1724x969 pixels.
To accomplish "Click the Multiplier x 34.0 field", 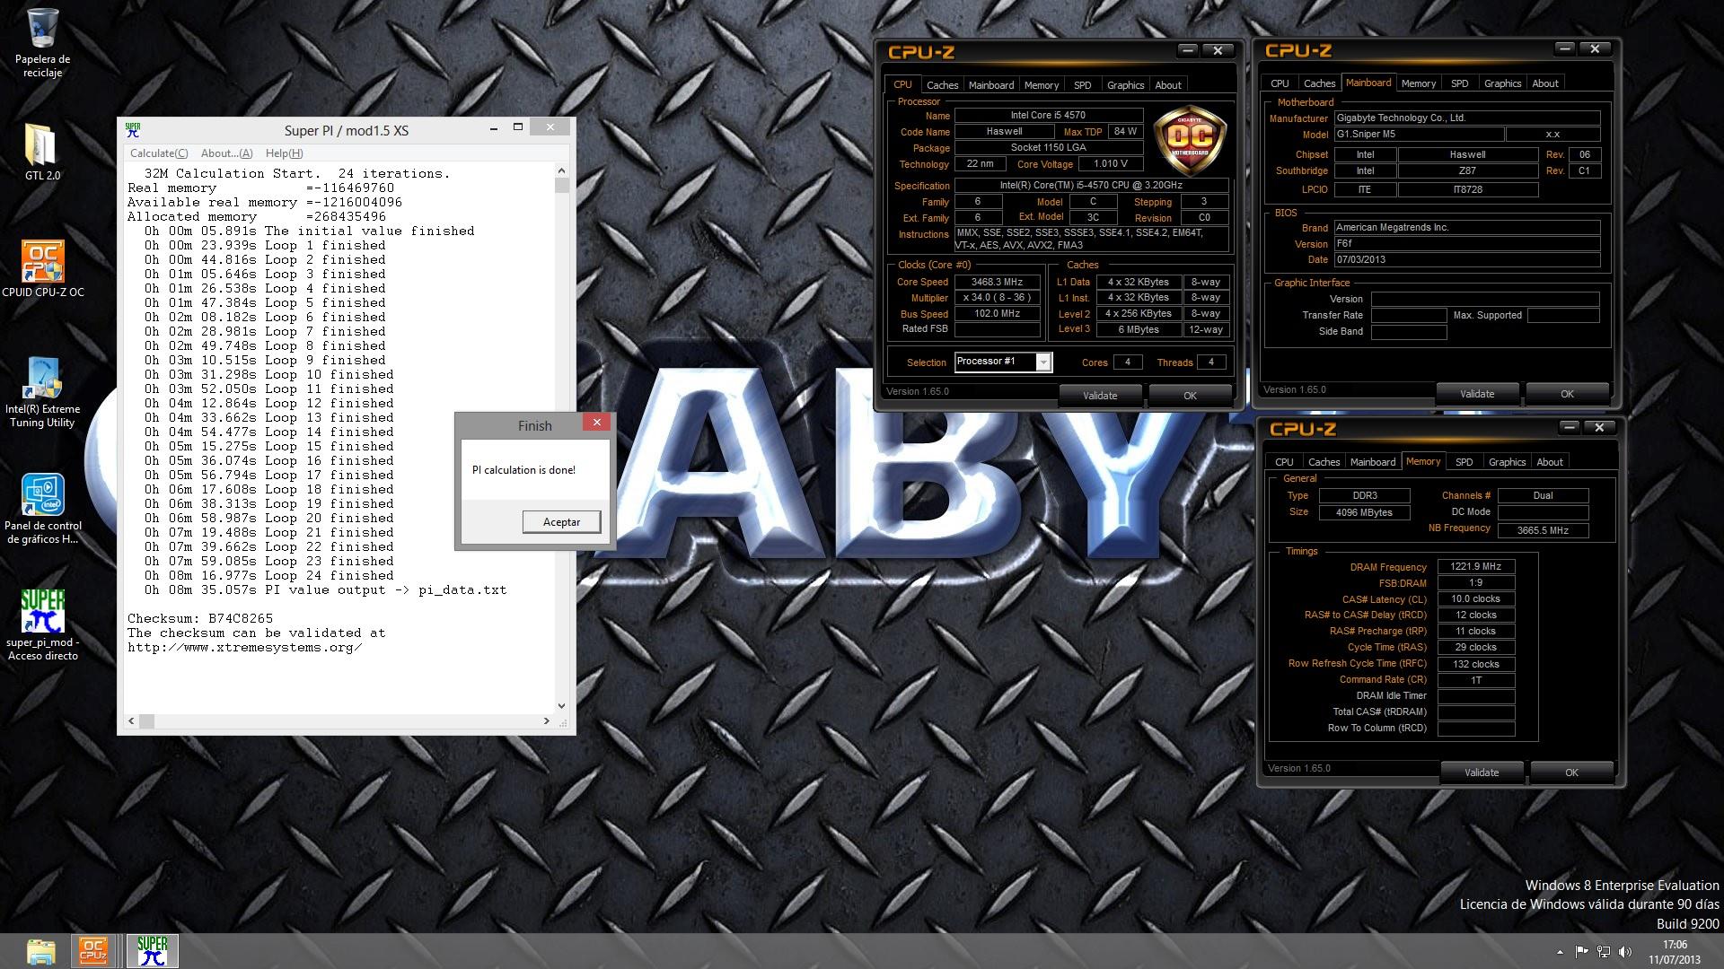I will pos(997,298).
